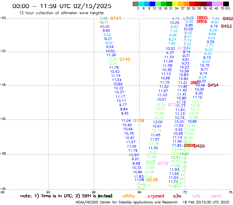233x205 pixels.
Task: Select the wave height reading 10.22
Action: tap(119, 88)
